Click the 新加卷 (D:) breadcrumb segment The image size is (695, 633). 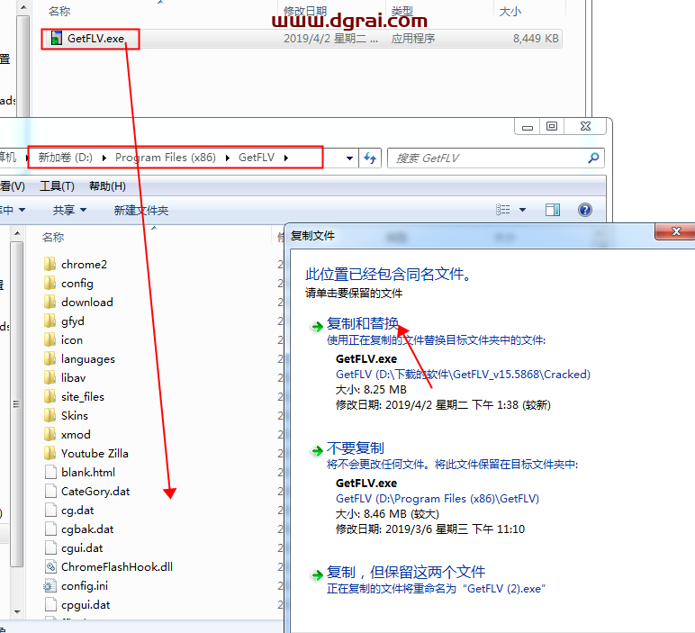point(65,158)
